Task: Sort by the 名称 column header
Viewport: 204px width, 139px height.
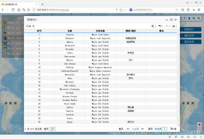Action: click(x=70, y=31)
